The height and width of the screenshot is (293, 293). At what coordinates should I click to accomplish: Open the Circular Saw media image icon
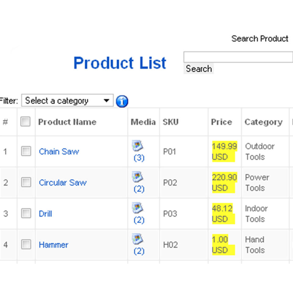coord(137,177)
